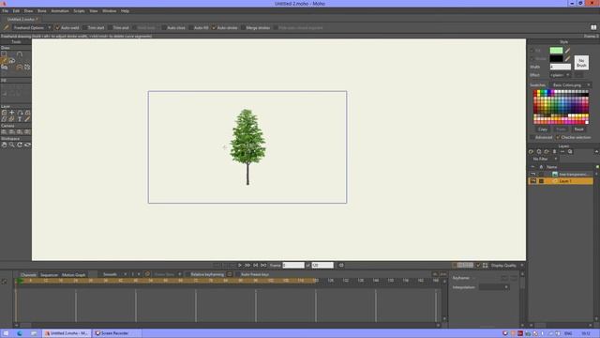Viewport: 600px width, 338px height.
Task: Click the Play button in transport controls
Action: tap(240, 265)
